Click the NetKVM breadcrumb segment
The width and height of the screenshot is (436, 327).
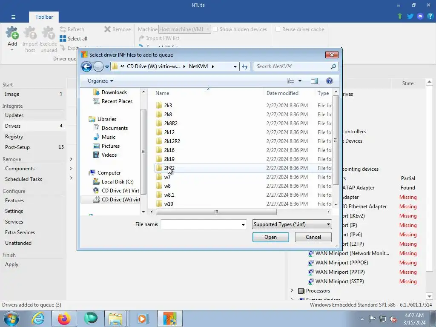coord(198,66)
